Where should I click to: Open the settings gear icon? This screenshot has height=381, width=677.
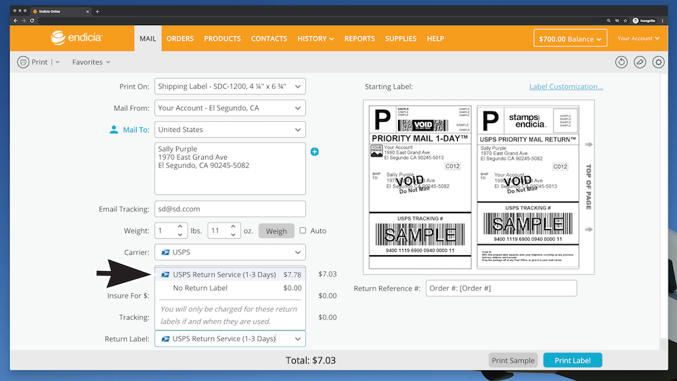coord(658,62)
